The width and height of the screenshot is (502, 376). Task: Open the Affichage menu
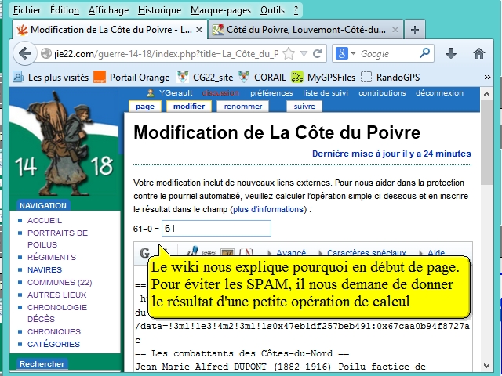pos(108,10)
